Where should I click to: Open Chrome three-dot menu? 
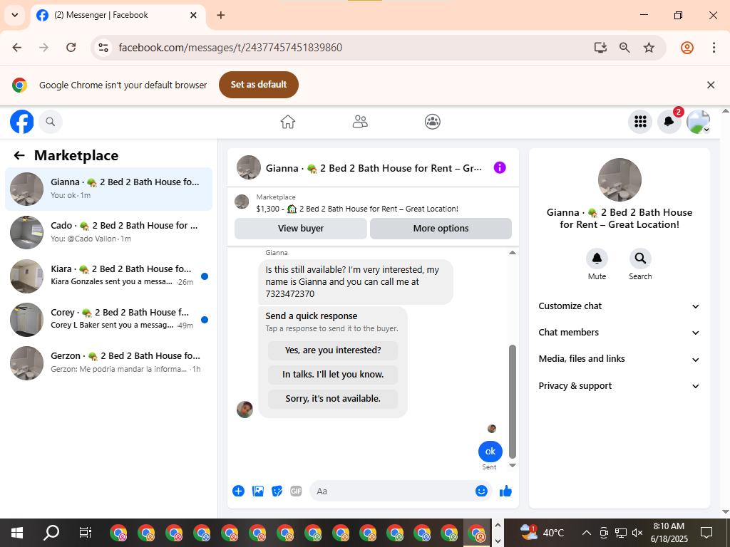[714, 48]
